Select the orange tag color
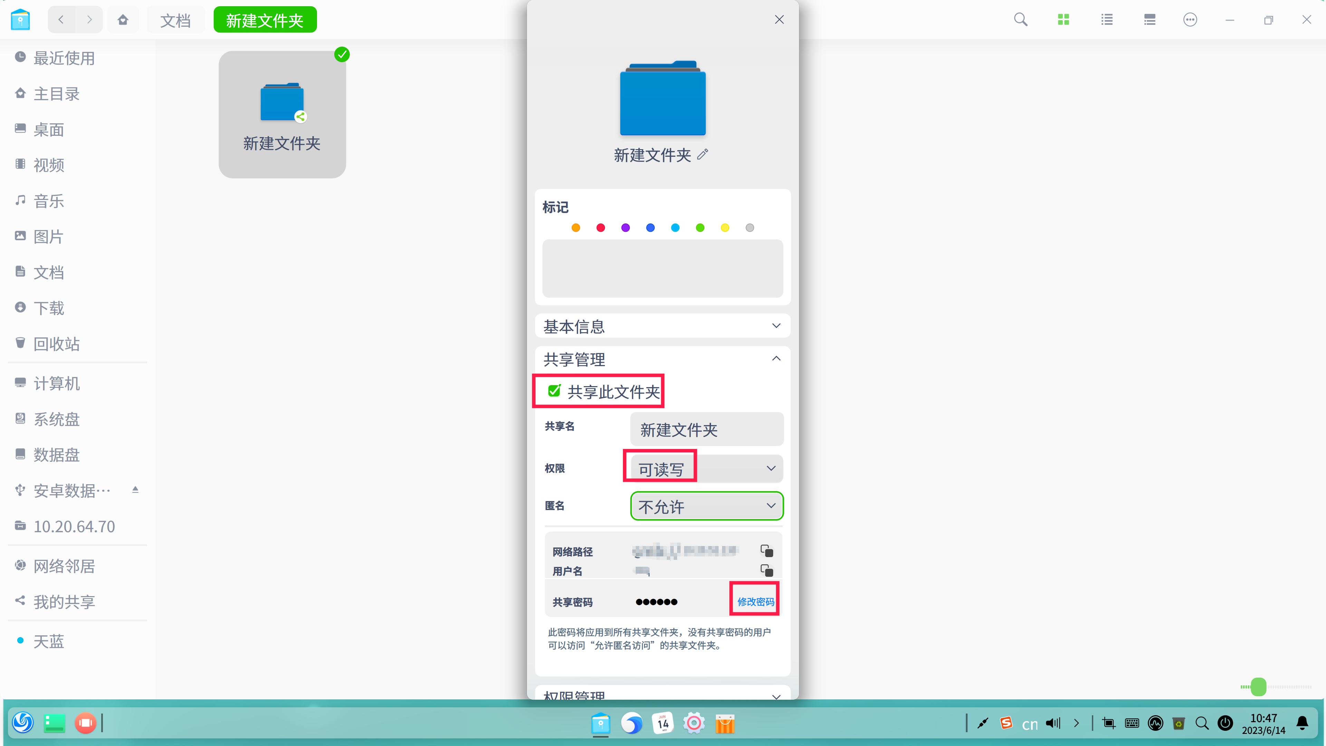 pyautogui.click(x=576, y=228)
